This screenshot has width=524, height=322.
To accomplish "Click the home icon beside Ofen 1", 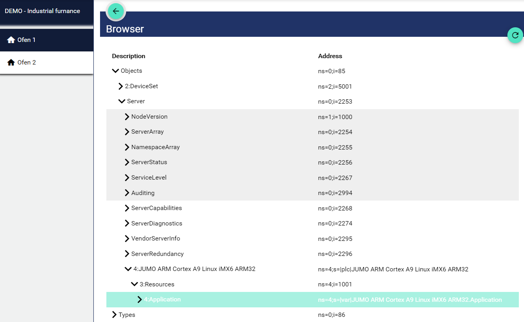I will coord(11,40).
